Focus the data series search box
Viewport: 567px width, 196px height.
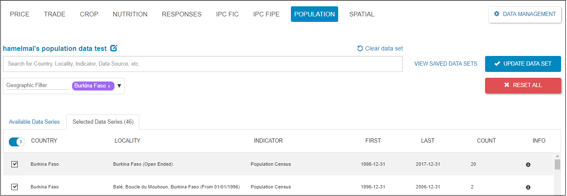pos(203,64)
